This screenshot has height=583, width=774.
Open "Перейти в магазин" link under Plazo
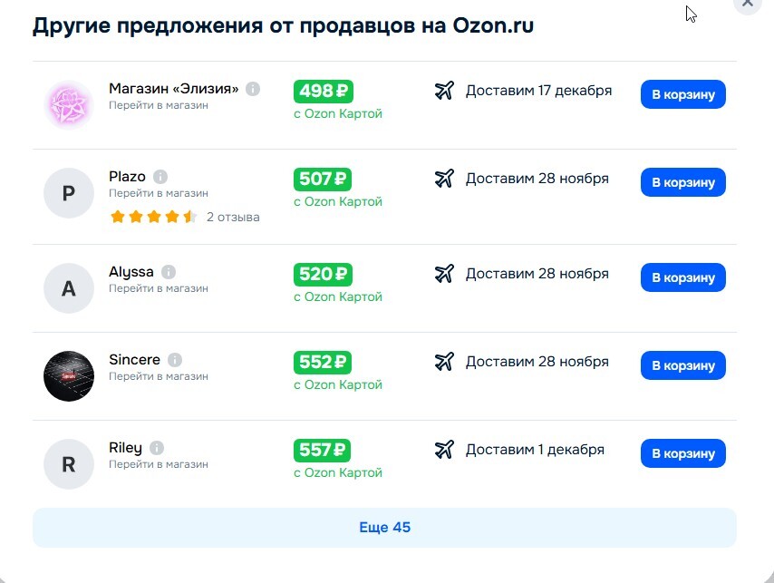(x=159, y=193)
